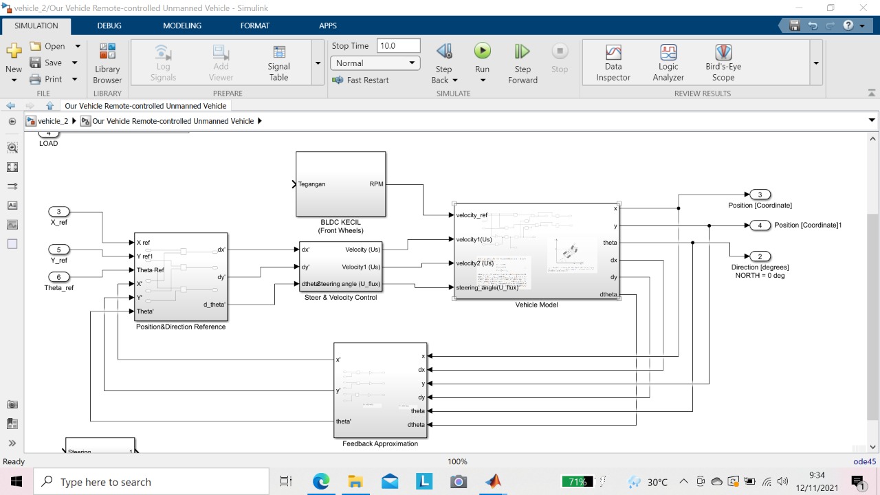
Task: Switch to the SIMULATION tab
Action: [36, 25]
